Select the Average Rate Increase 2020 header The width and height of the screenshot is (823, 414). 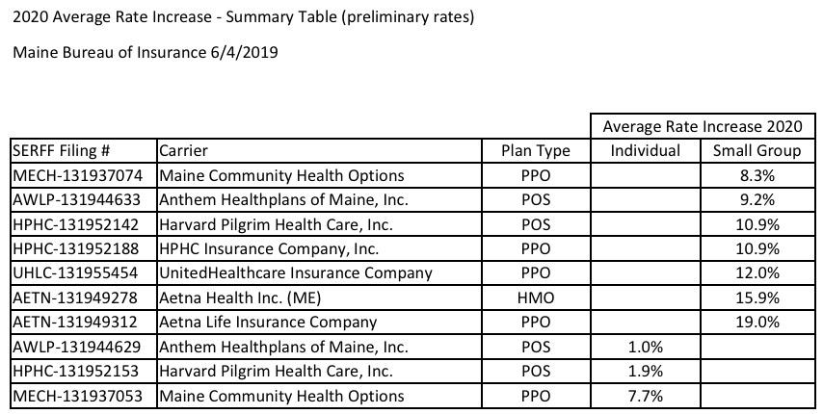point(702,126)
